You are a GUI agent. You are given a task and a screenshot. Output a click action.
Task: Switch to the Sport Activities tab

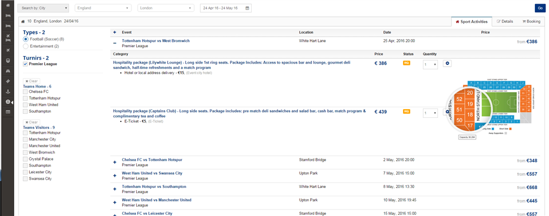472,22
